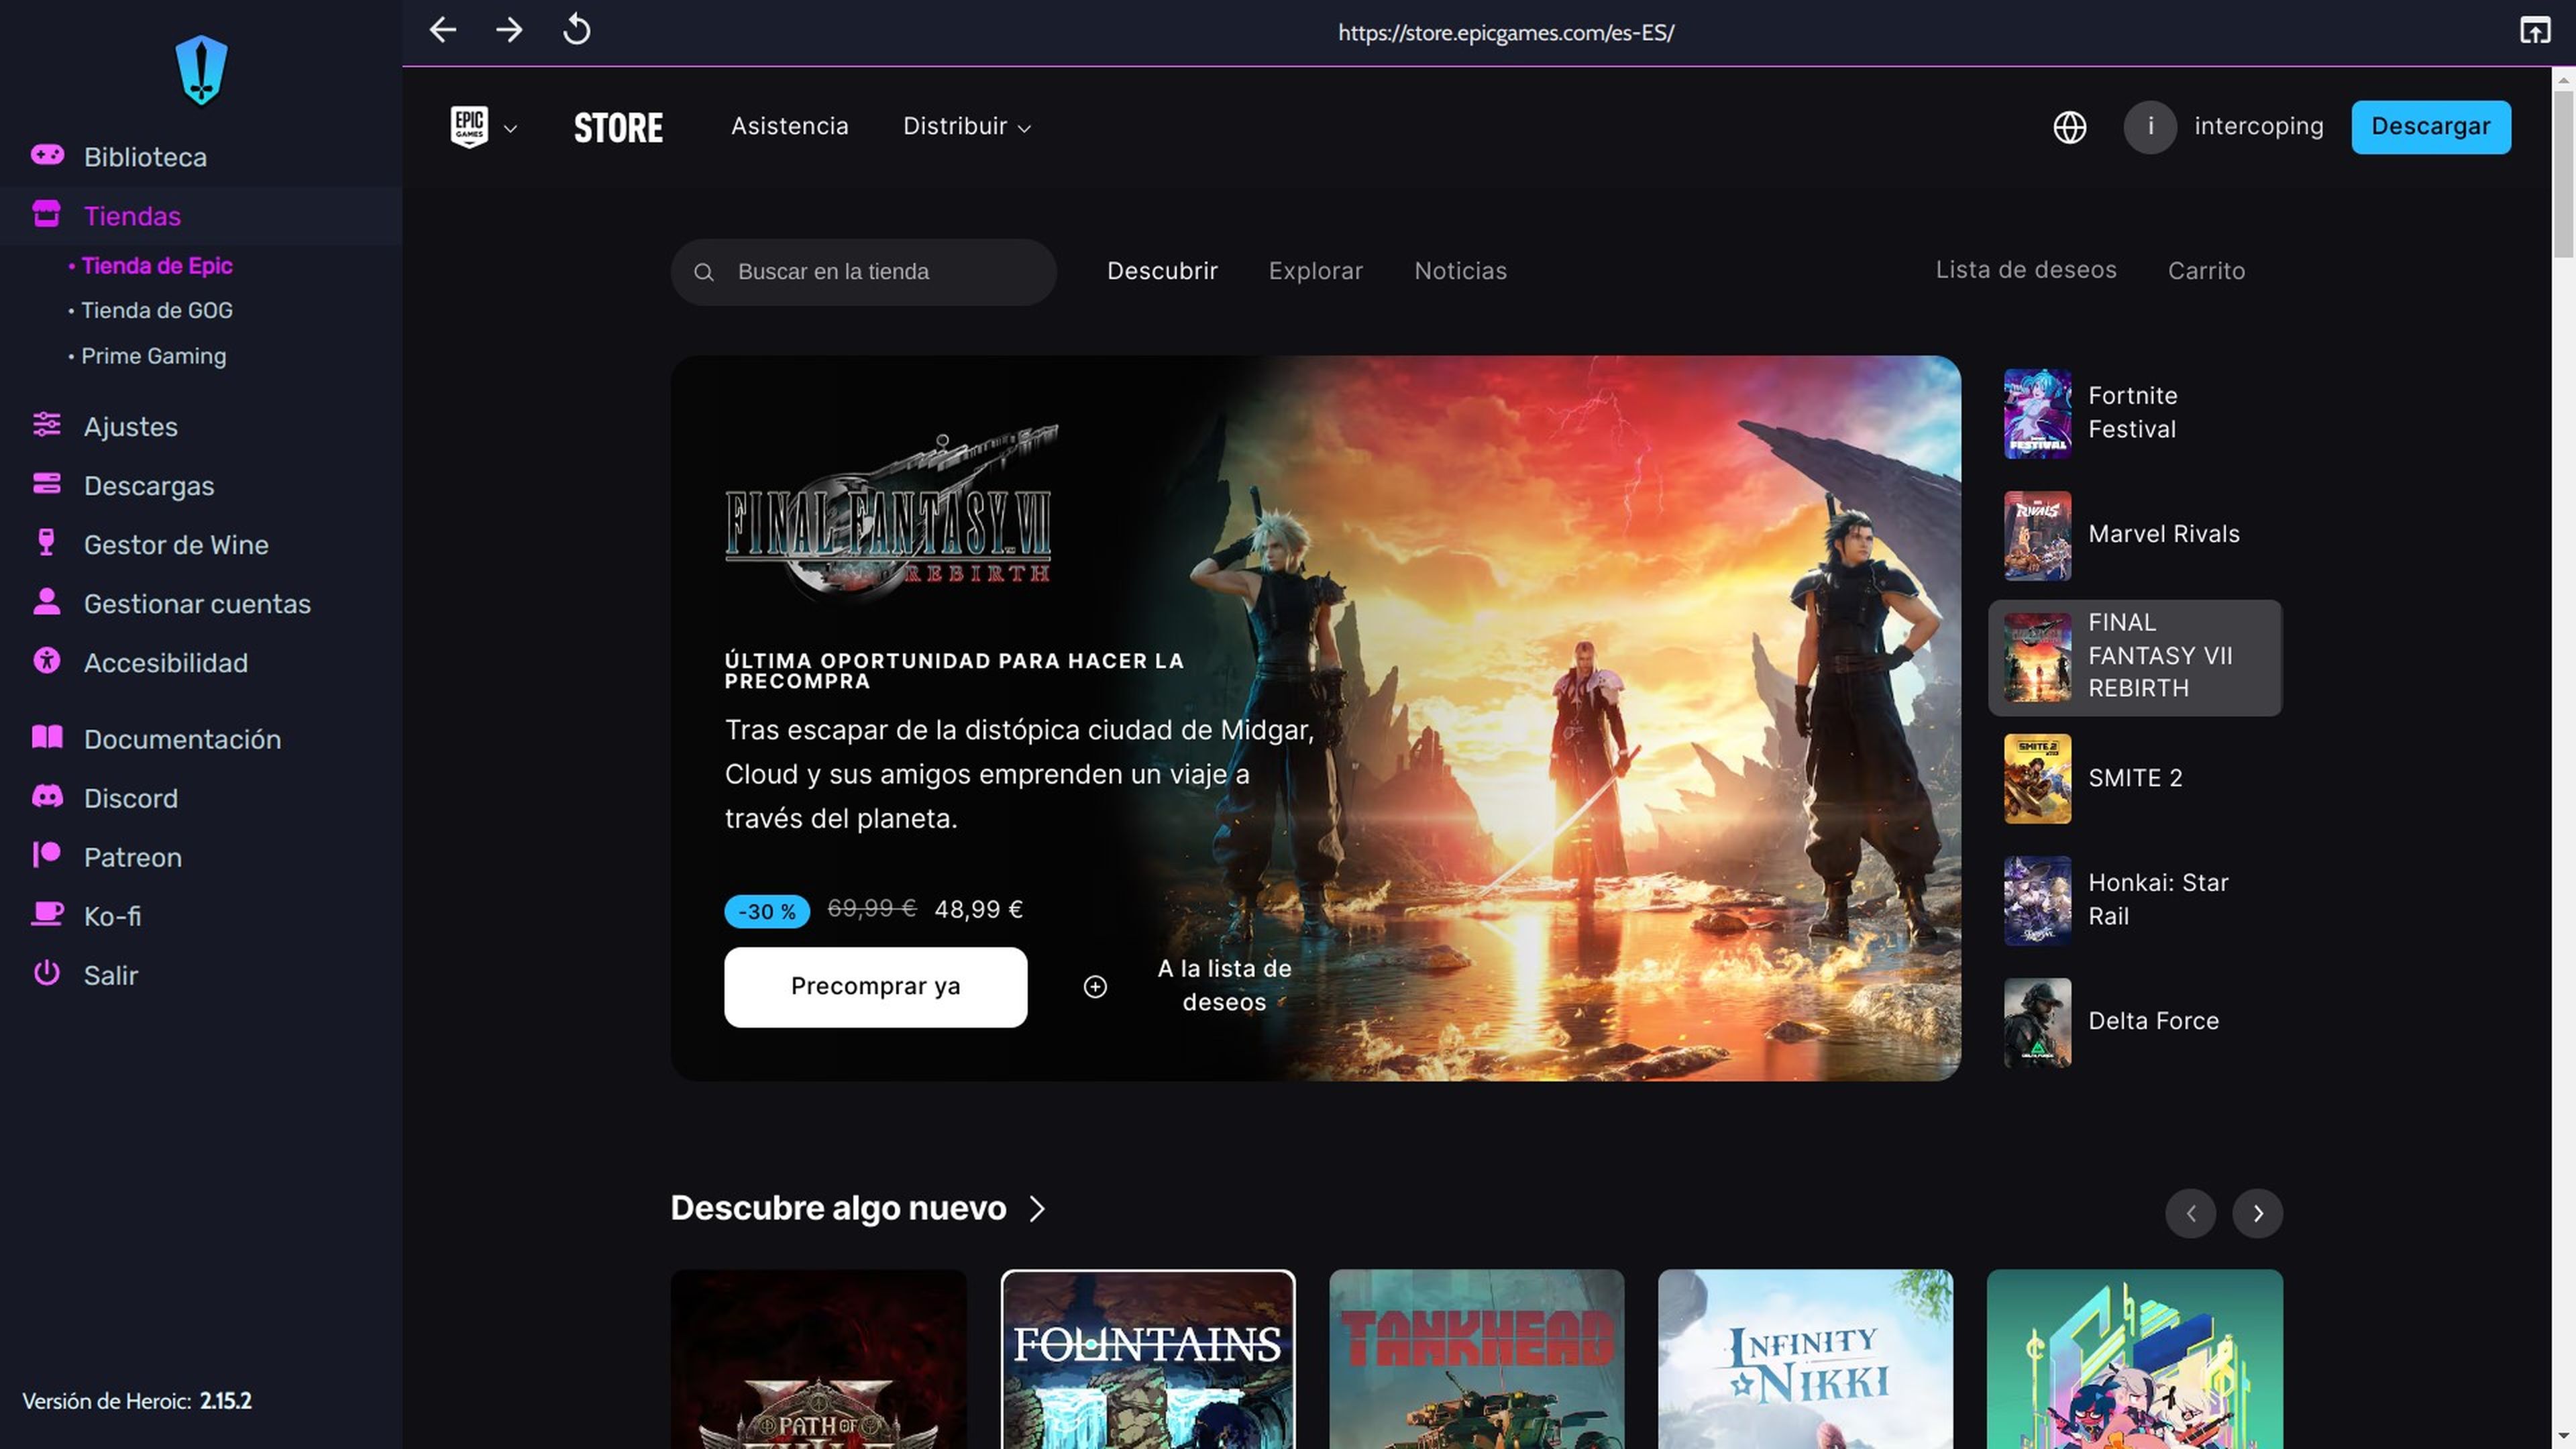Viewport: 2576px width, 1449px height.
Task: Open the Prime Gaming store
Action: click(x=153, y=356)
